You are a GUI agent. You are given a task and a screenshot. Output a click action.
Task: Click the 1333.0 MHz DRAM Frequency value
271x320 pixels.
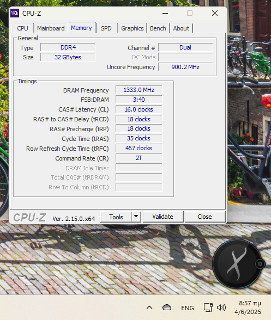(139, 90)
